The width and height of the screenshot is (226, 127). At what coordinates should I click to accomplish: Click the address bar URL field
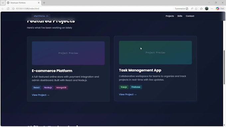coord(92,9)
